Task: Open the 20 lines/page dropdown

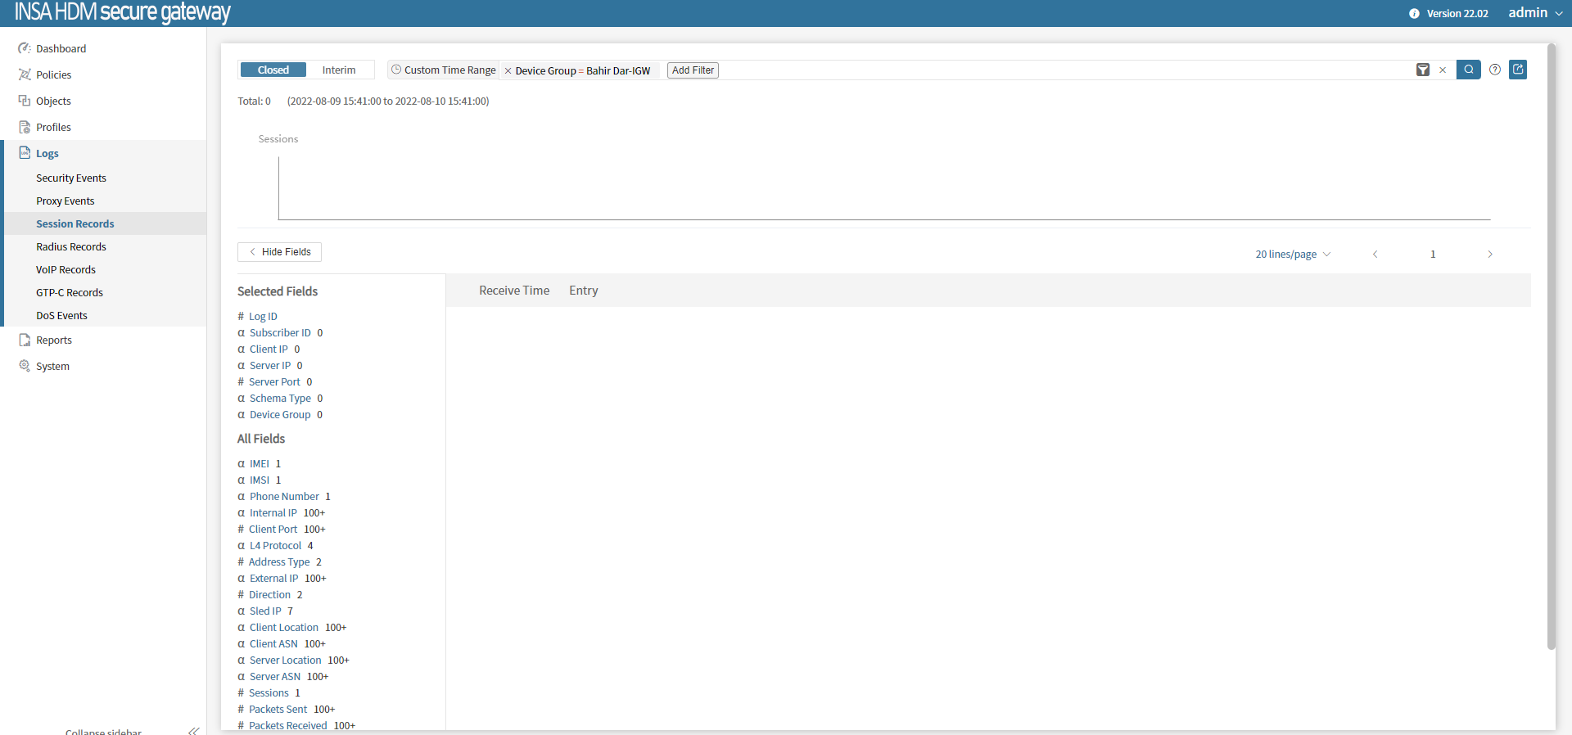Action: [x=1293, y=255]
